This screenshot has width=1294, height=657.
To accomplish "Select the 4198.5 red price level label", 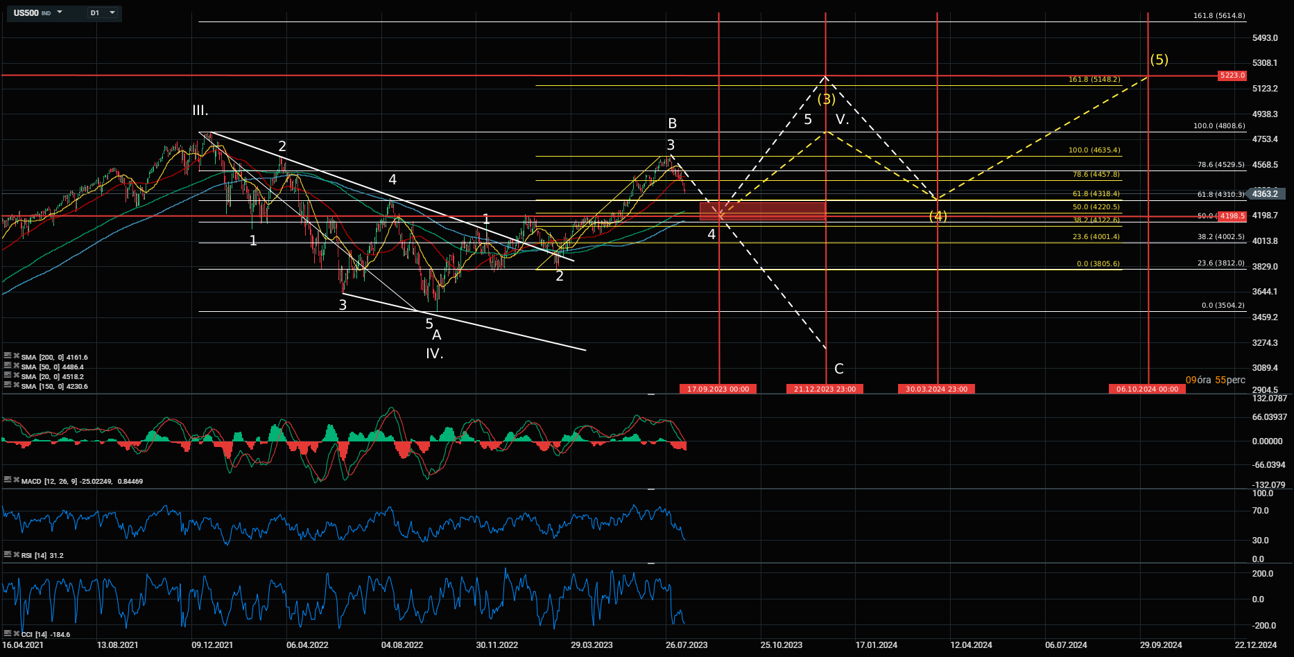I will (x=1232, y=216).
